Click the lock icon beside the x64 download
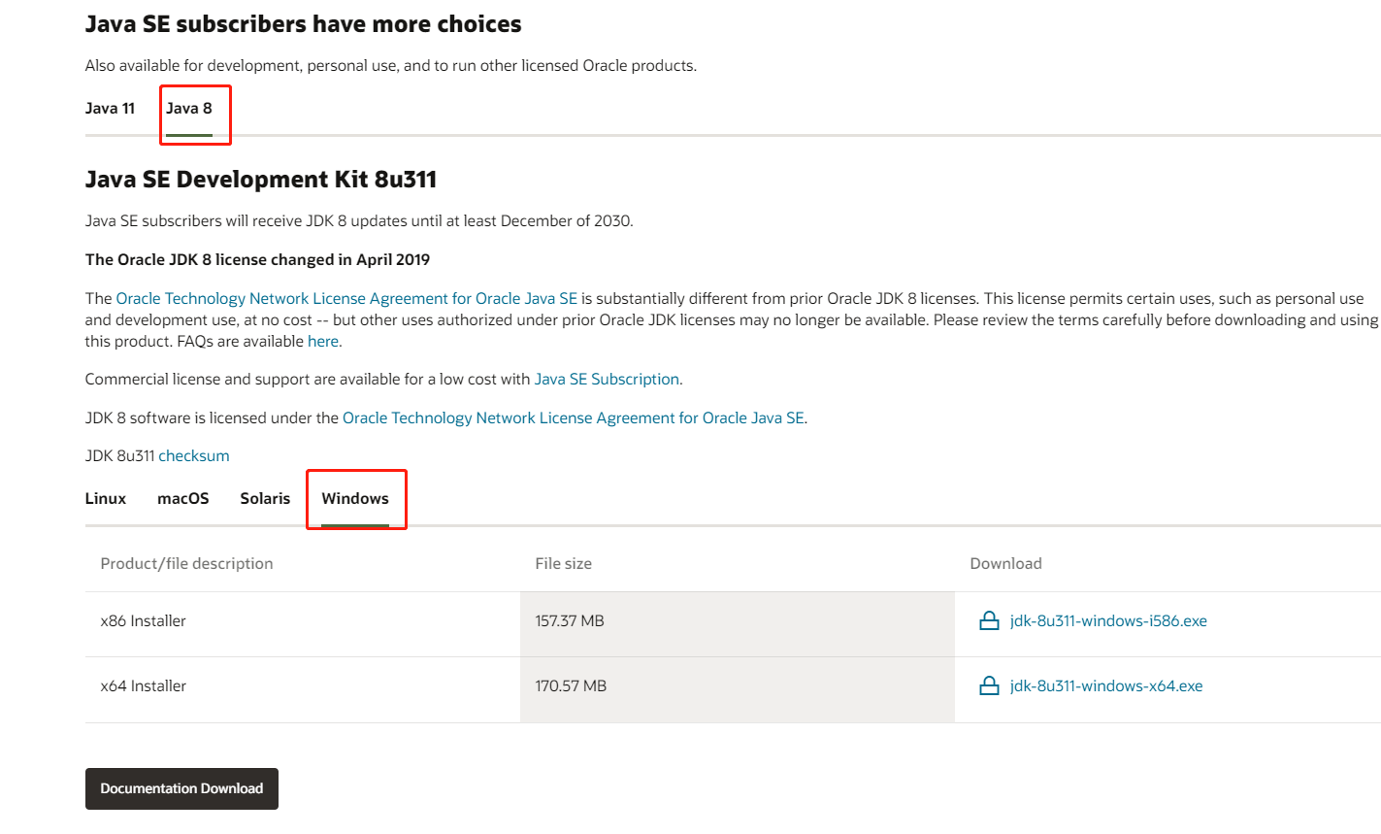Screen dimensions: 1381x834 click(989, 686)
